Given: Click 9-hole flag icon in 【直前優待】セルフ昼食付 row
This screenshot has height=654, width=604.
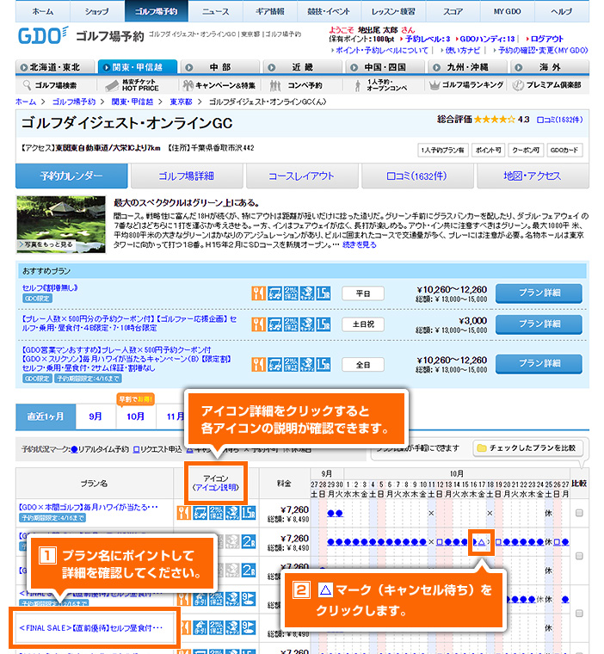Looking at the screenshot, I should (x=249, y=627).
